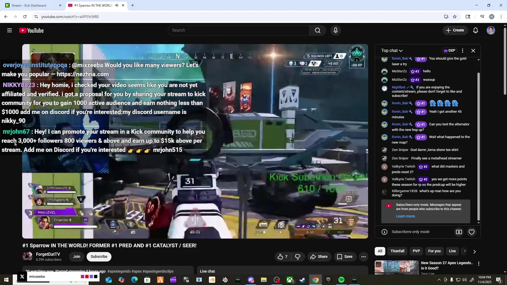Open ForgetDatTV channel avatar
Image resolution: width=507 pixels, height=285 pixels.
coord(27,256)
